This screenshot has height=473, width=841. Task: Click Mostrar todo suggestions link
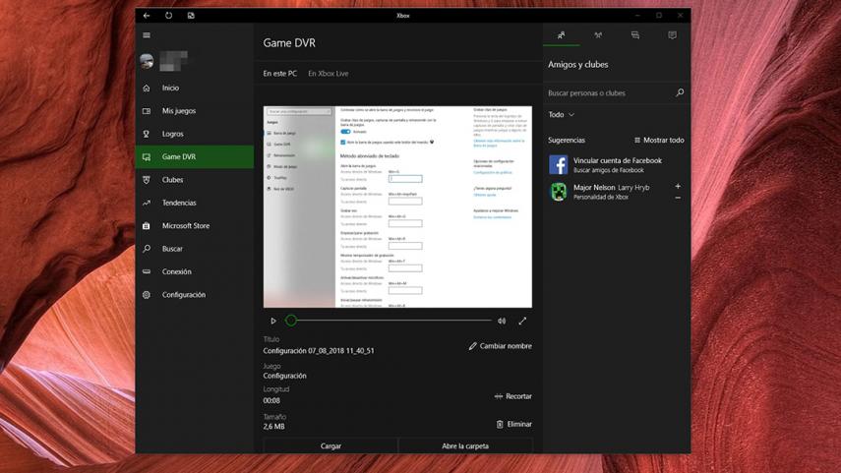click(x=659, y=140)
